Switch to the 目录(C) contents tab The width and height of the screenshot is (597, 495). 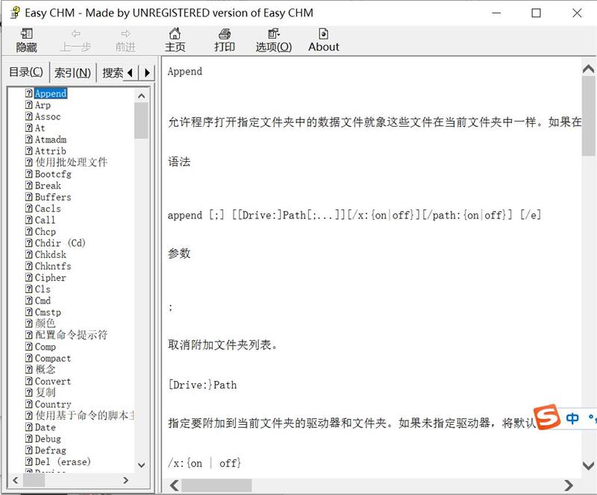click(26, 72)
